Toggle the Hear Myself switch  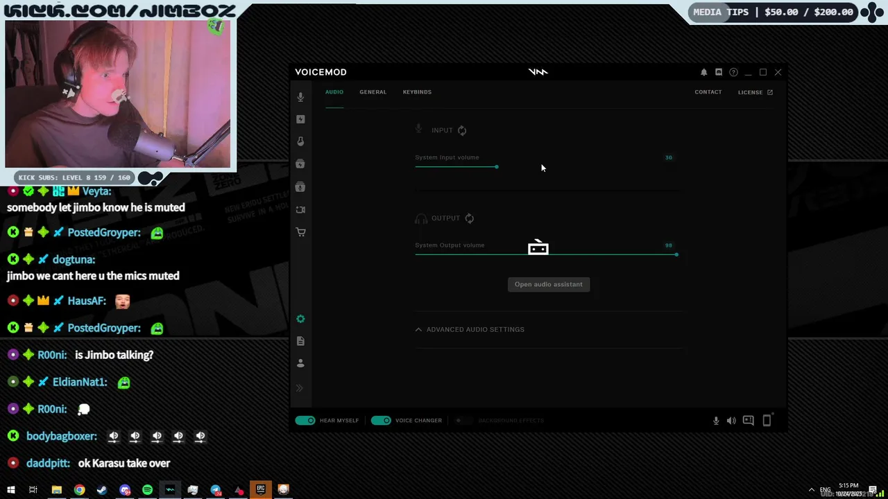click(x=305, y=421)
